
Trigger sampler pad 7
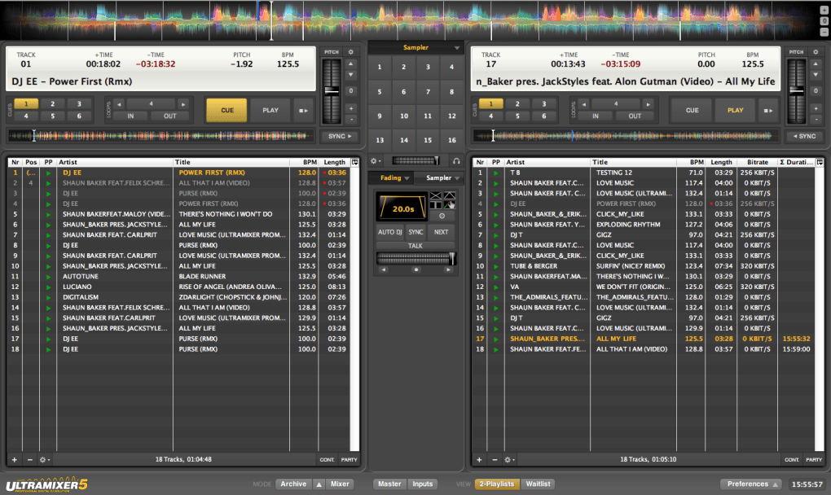[x=428, y=91]
